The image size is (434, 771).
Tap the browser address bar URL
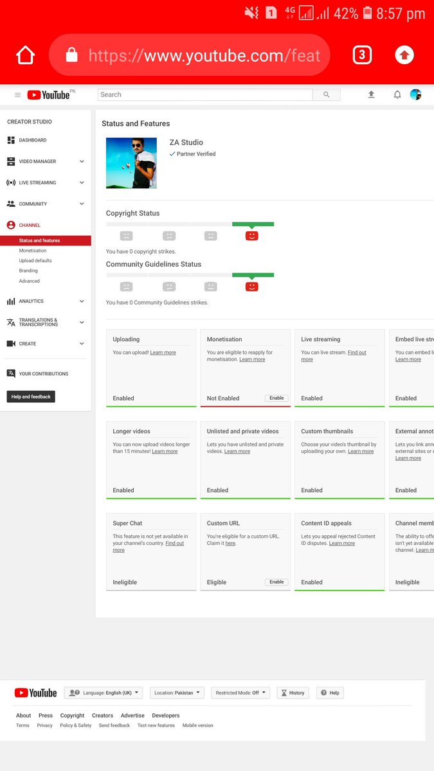click(x=204, y=55)
